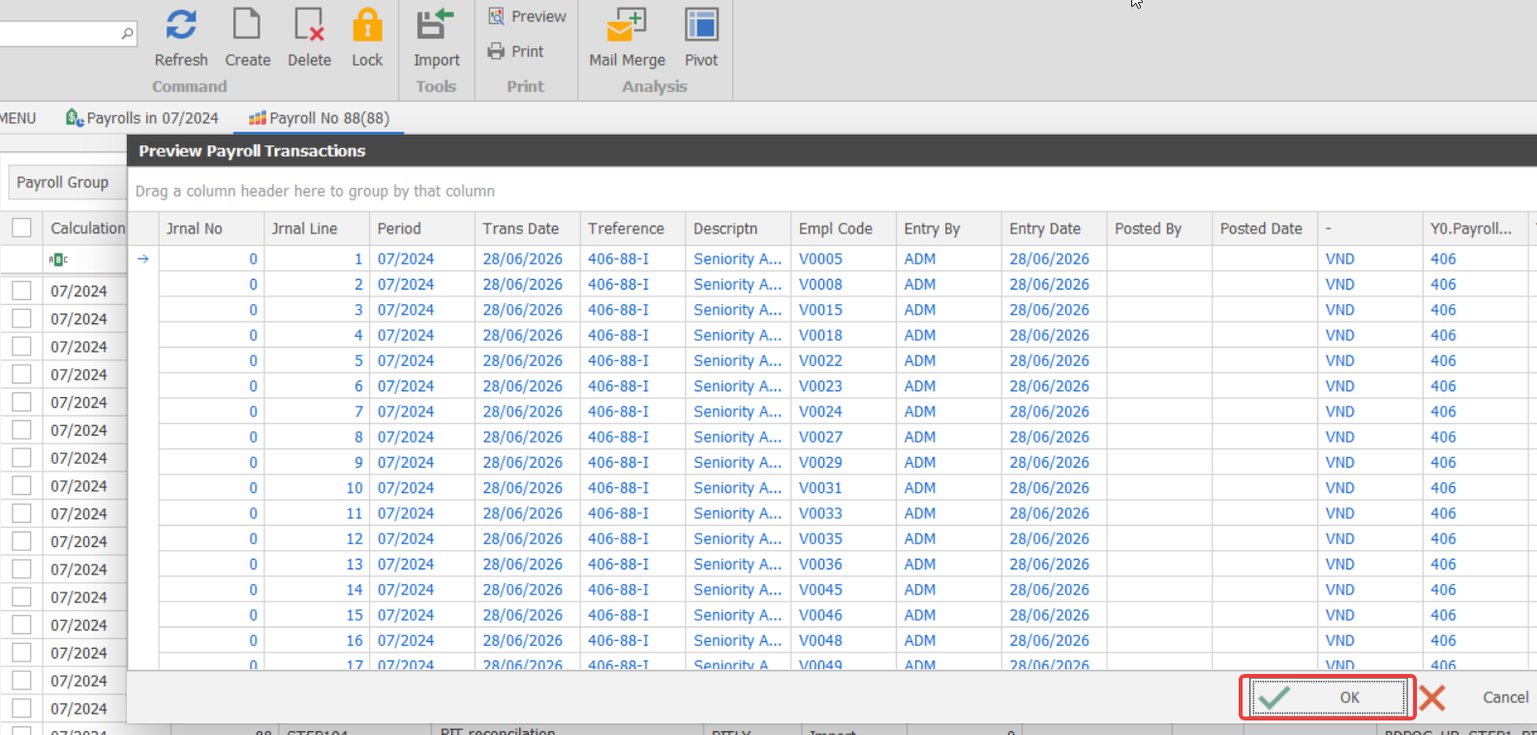Confirm the preview with the OK button

coord(1328,697)
